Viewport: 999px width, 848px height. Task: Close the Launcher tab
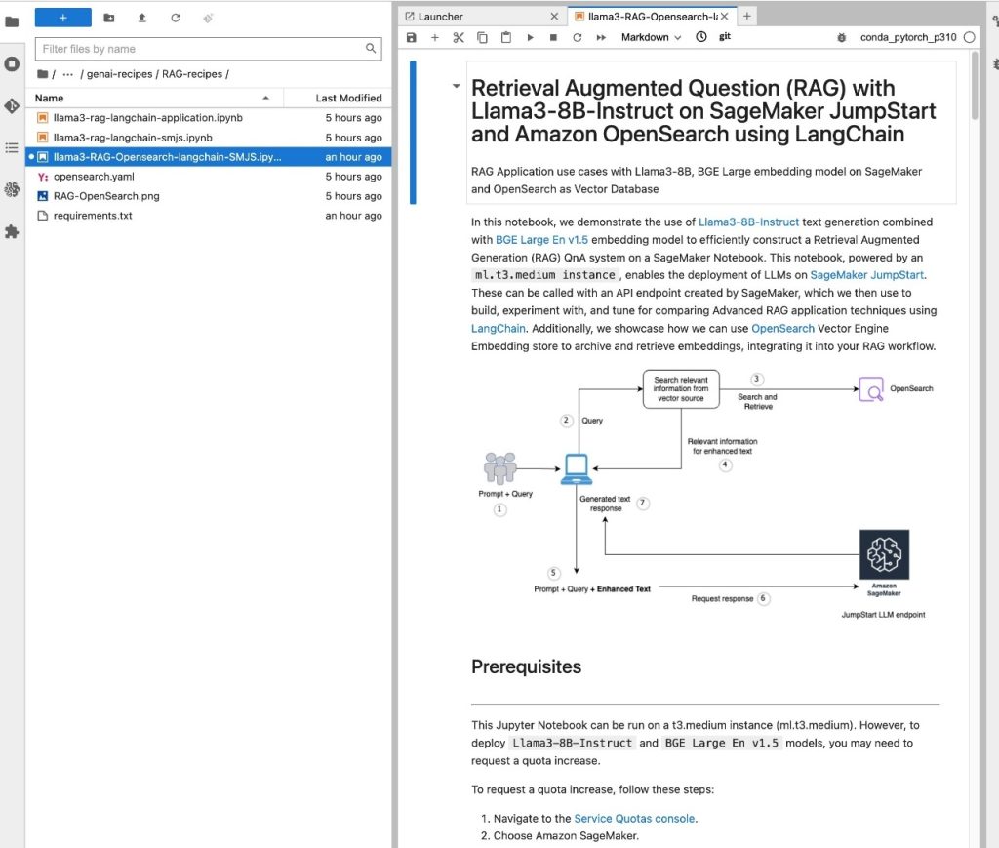tap(554, 17)
